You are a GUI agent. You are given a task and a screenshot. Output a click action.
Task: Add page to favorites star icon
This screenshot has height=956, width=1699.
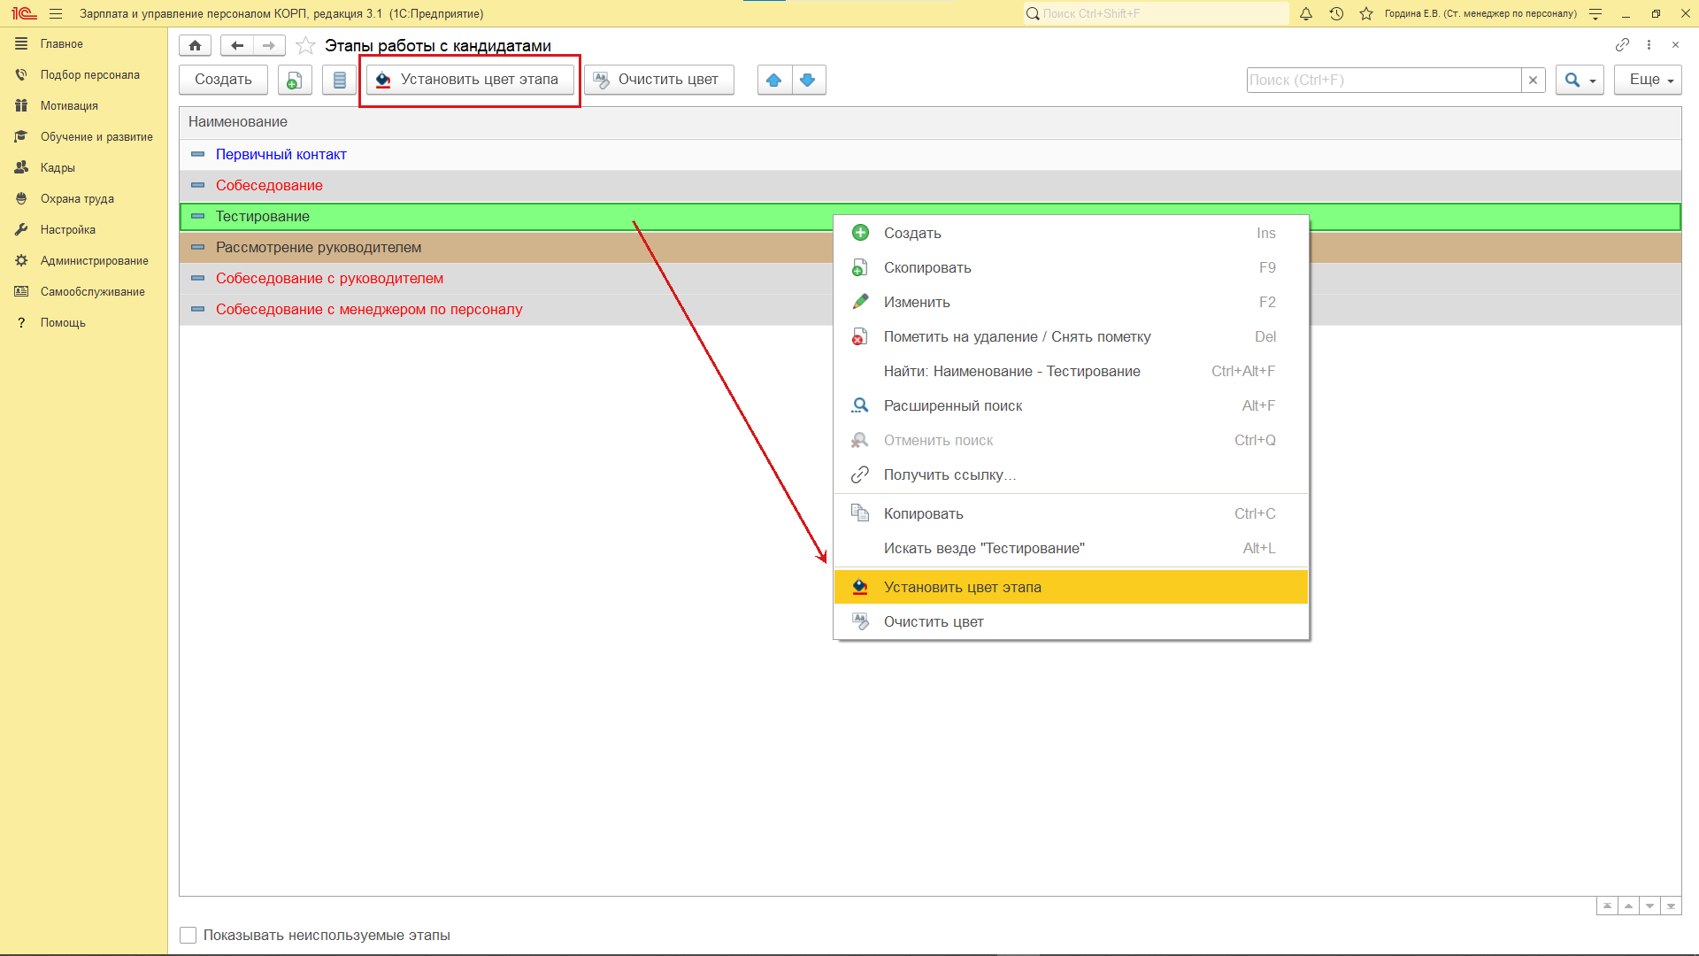pyautogui.click(x=305, y=45)
